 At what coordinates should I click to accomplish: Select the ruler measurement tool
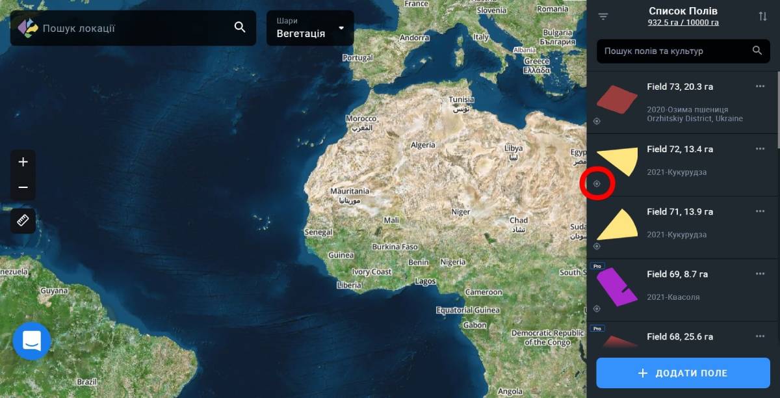[x=23, y=221]
